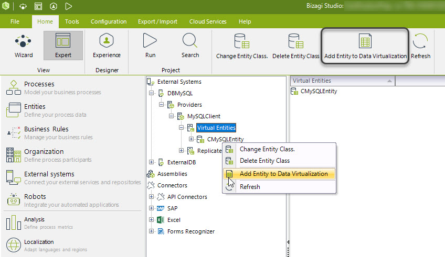Expand the Excel tree node
445x257 pixels.
[151, 220]
